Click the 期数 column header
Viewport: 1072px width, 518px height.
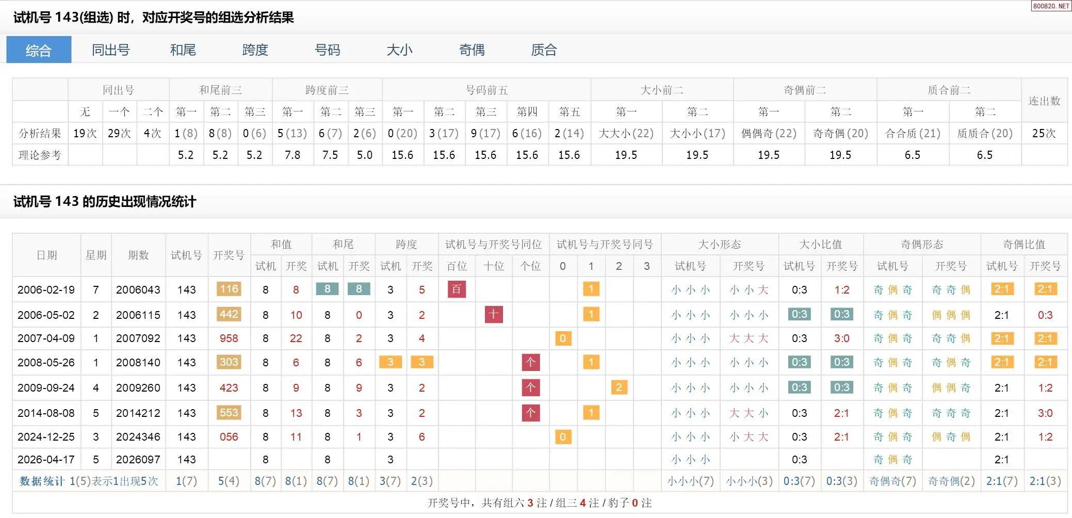(x=138, y=255)
